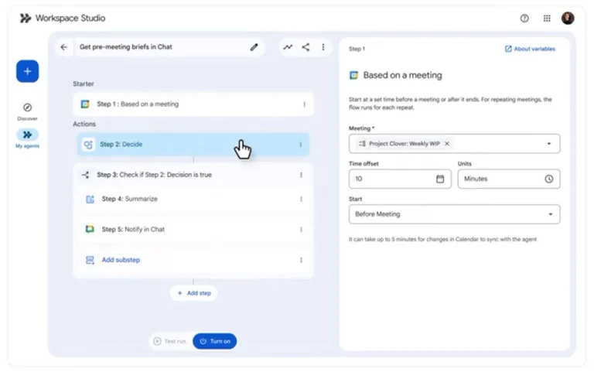This screenshot has height=372, width=594.
Task: Click the user profile avatar
Action: 568,18
